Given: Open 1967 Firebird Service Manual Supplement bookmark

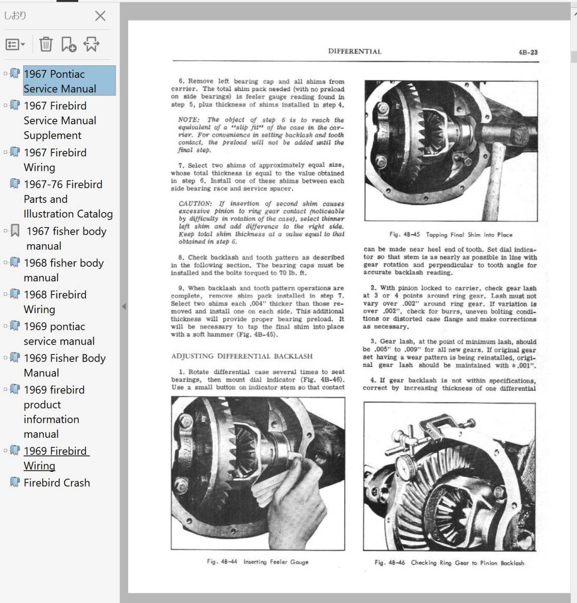Looking at the screenshot, I should pos(60,121).
